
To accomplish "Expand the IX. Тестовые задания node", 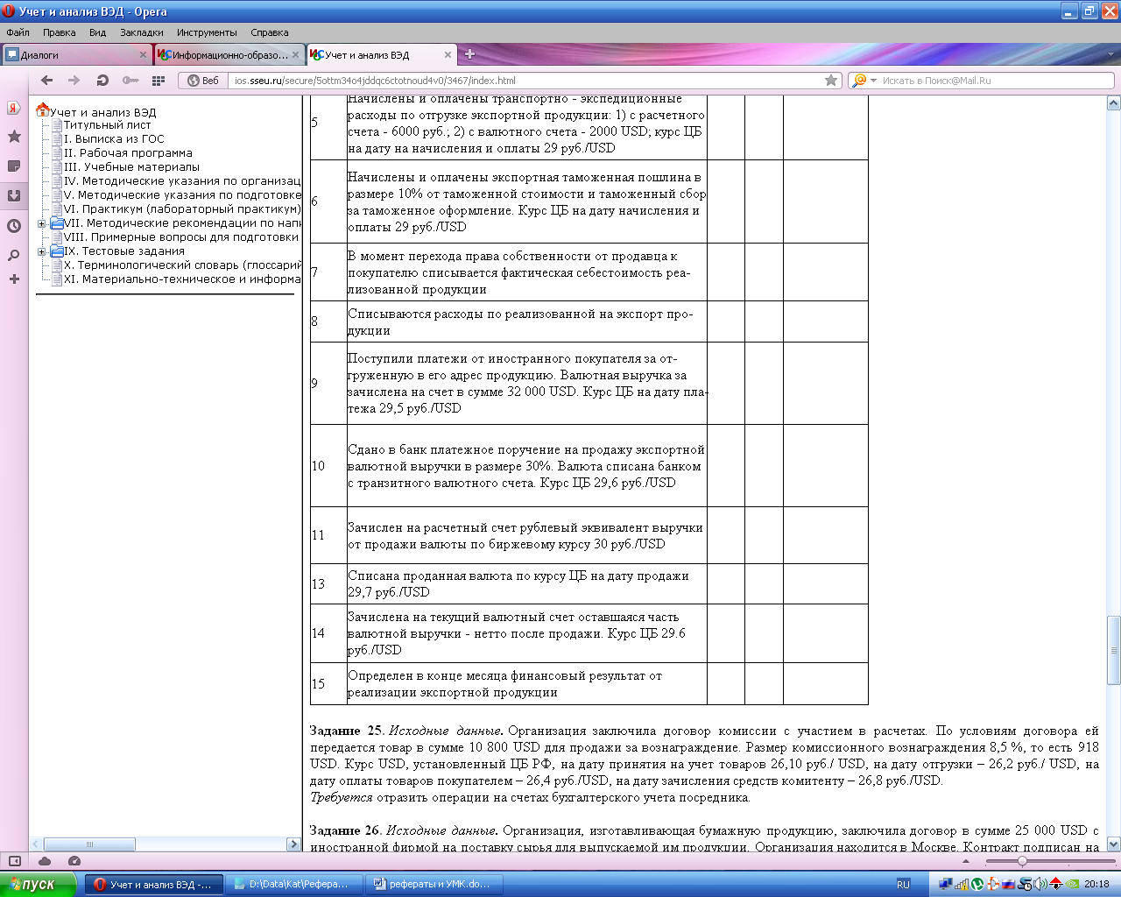I will [x=41, y=251].
